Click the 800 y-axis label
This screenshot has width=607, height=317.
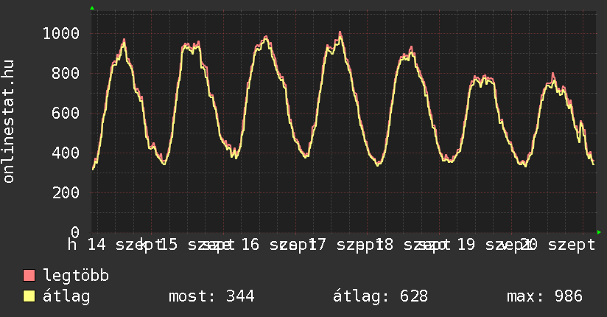66,73
